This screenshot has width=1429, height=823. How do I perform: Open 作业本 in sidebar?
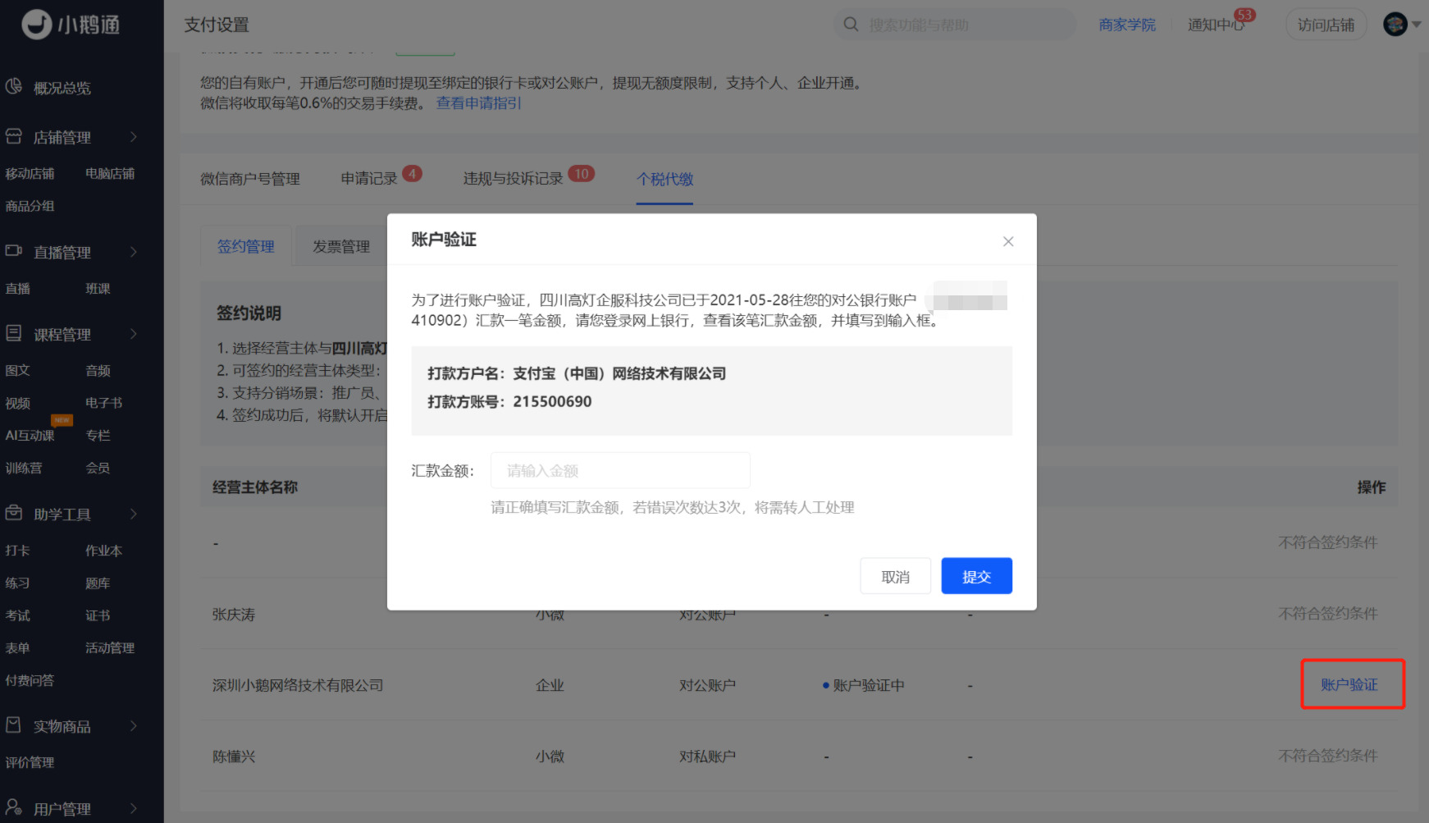[103, 551]
